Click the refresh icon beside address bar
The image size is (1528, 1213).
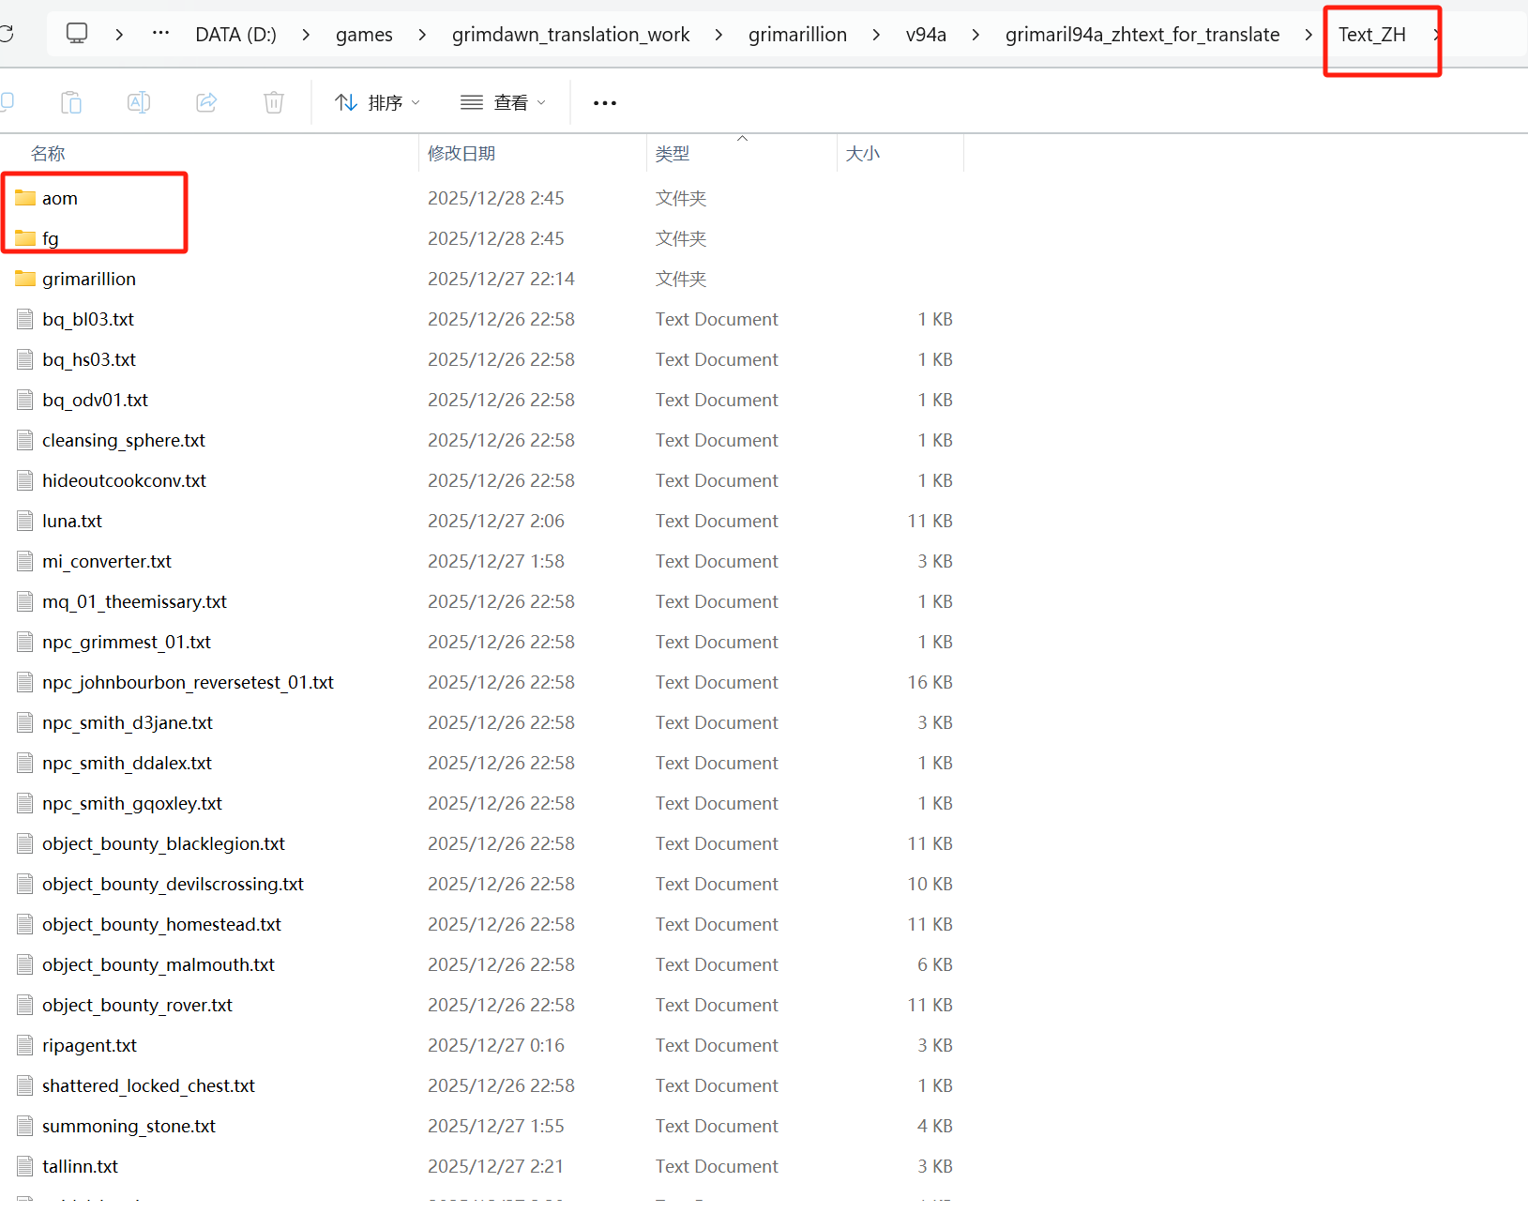click(x=7, y=35)
